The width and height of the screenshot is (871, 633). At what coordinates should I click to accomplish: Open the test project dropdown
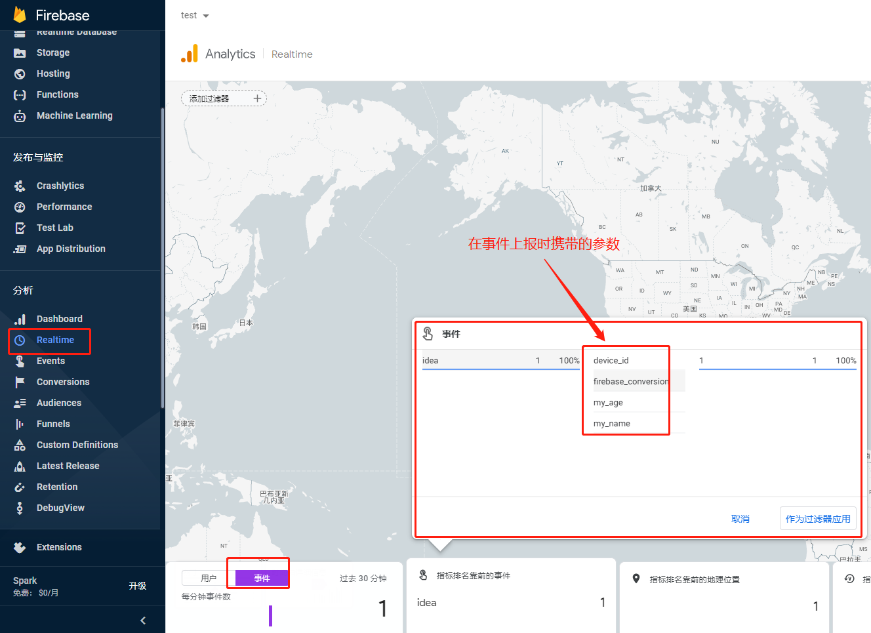[195, 15]
